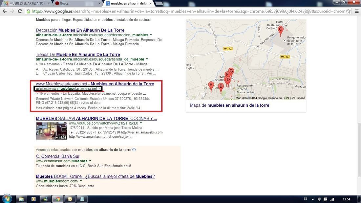The height and width of the screenshot is (203, 361).
Task: Reload the page with the refresh icon
Action: pyautogui.click(x=20, y=11)
